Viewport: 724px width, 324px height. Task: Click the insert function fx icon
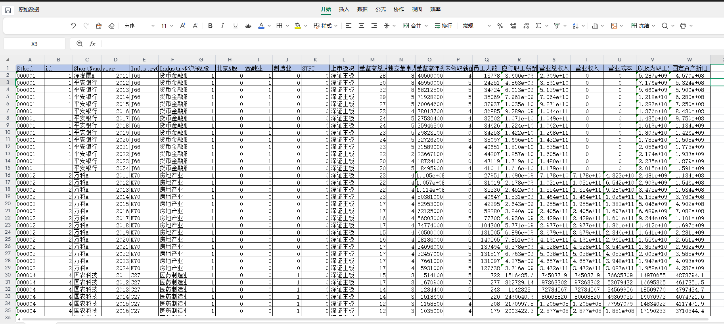point(92,44)
